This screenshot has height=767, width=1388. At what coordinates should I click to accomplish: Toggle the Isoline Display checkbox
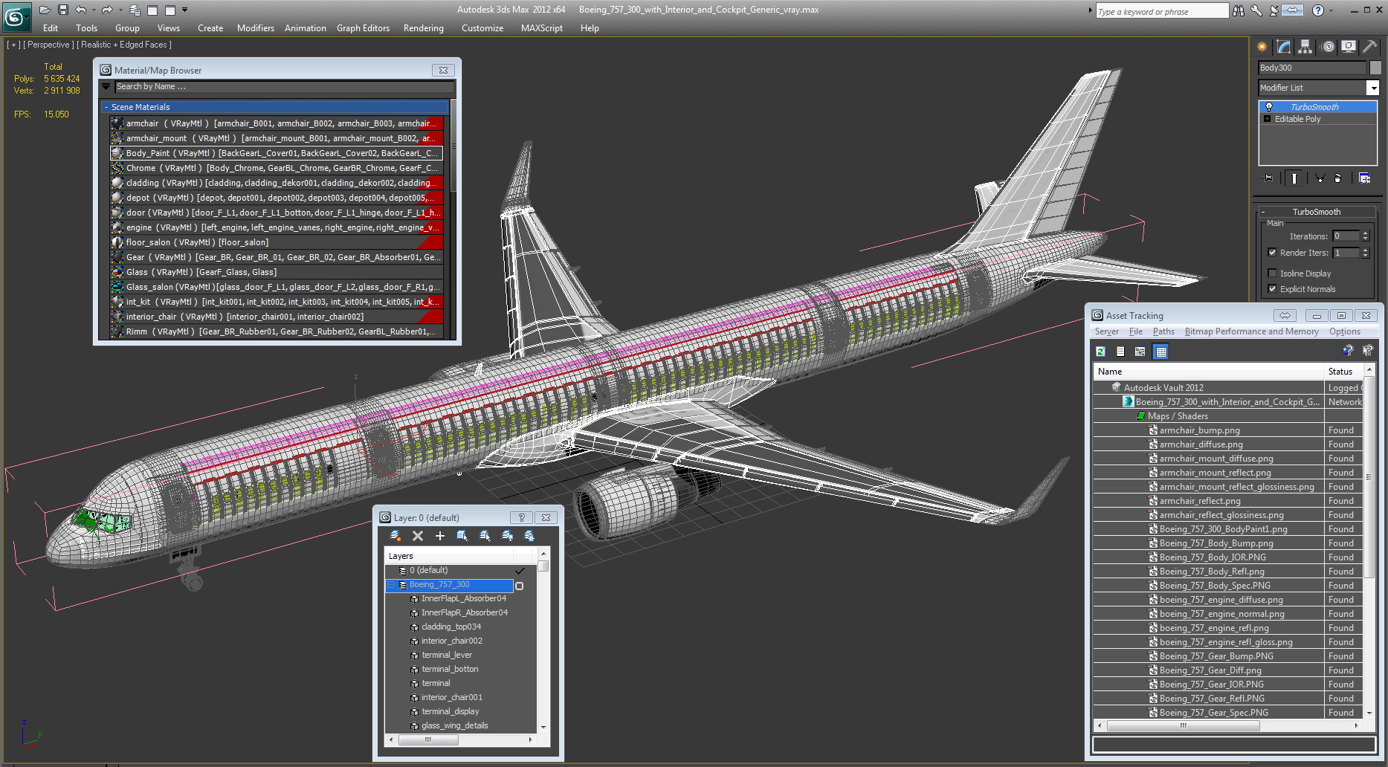(x=1272, y=274)
